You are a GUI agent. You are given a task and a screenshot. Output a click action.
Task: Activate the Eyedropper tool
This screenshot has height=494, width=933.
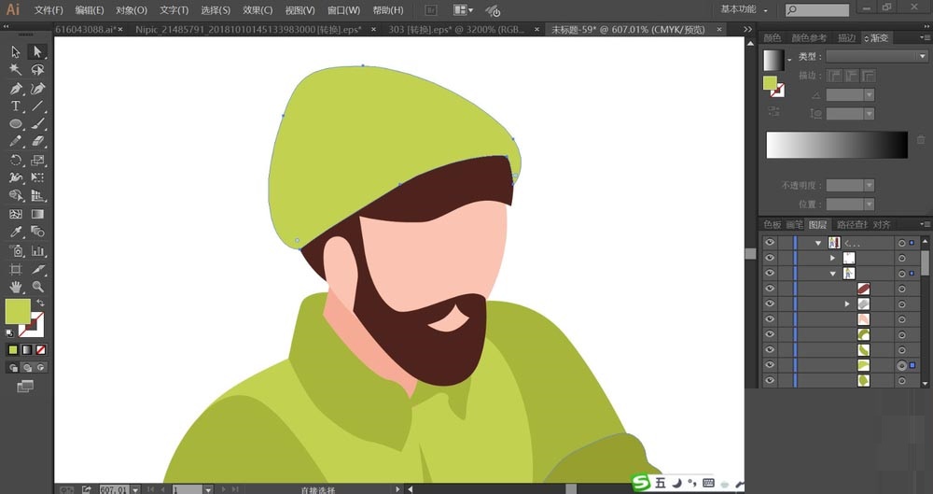(x=16, y=232)
